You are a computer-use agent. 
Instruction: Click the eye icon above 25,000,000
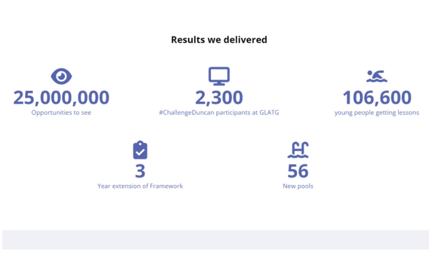pyautogui.click(x=61, y=77)
